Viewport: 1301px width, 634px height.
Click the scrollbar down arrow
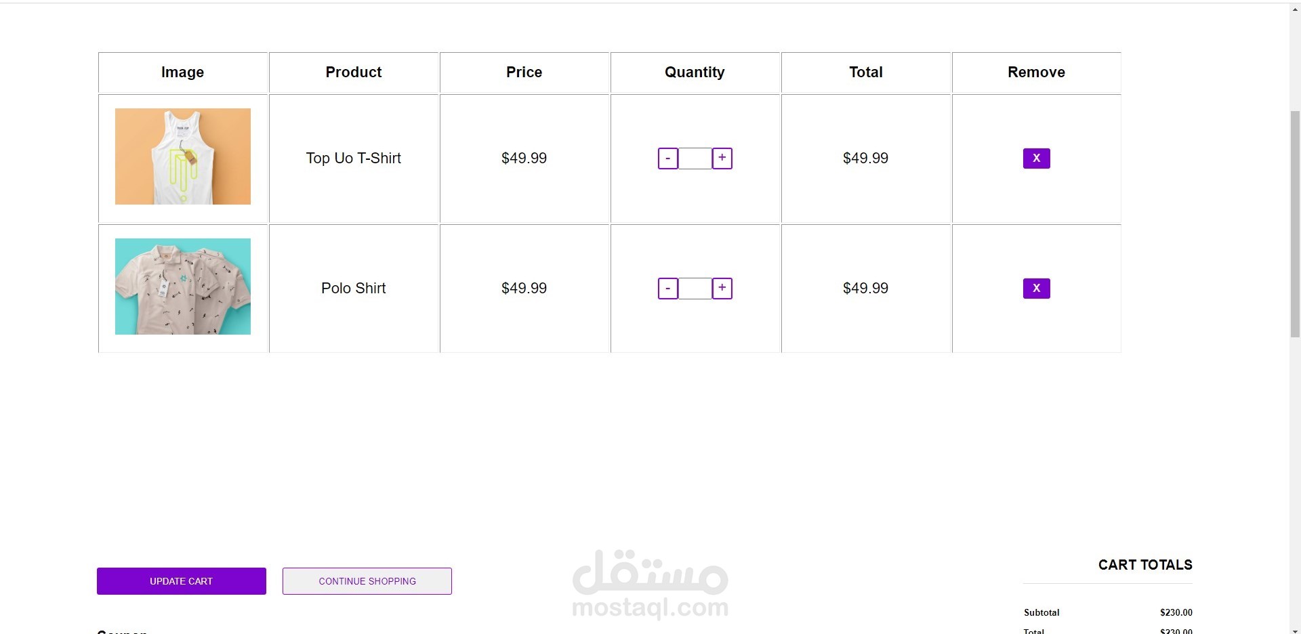[1295, 630]
